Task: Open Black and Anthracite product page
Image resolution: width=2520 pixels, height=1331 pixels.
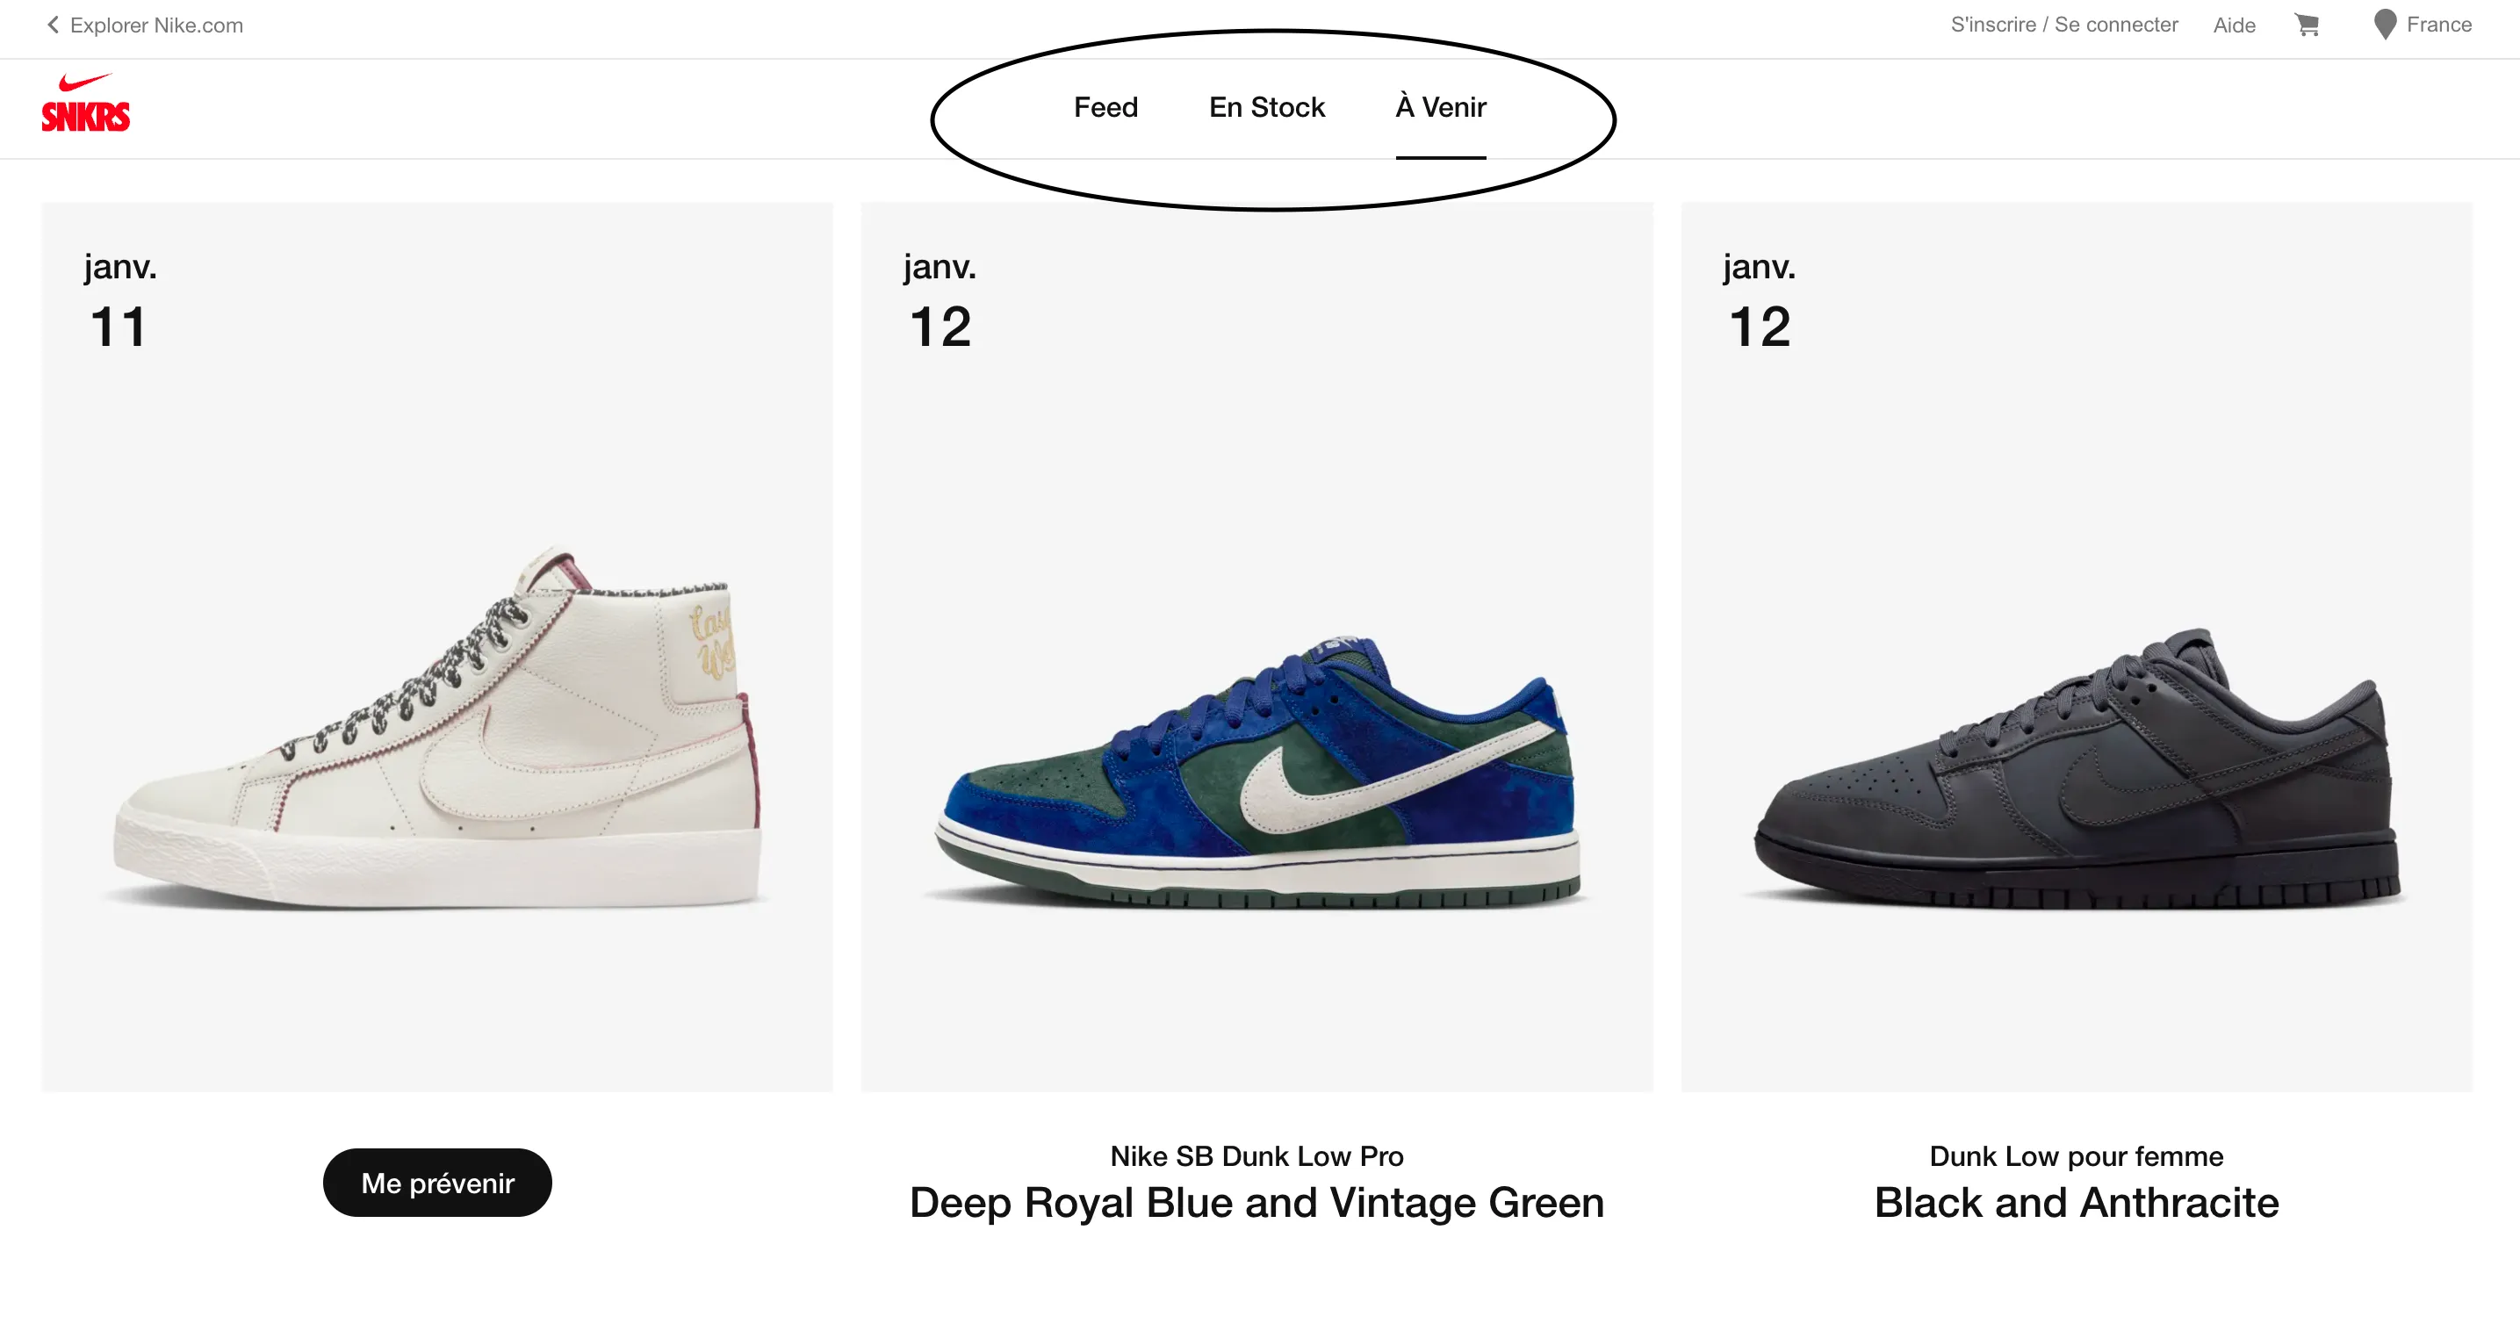Action: (x=2076, y=1202)
